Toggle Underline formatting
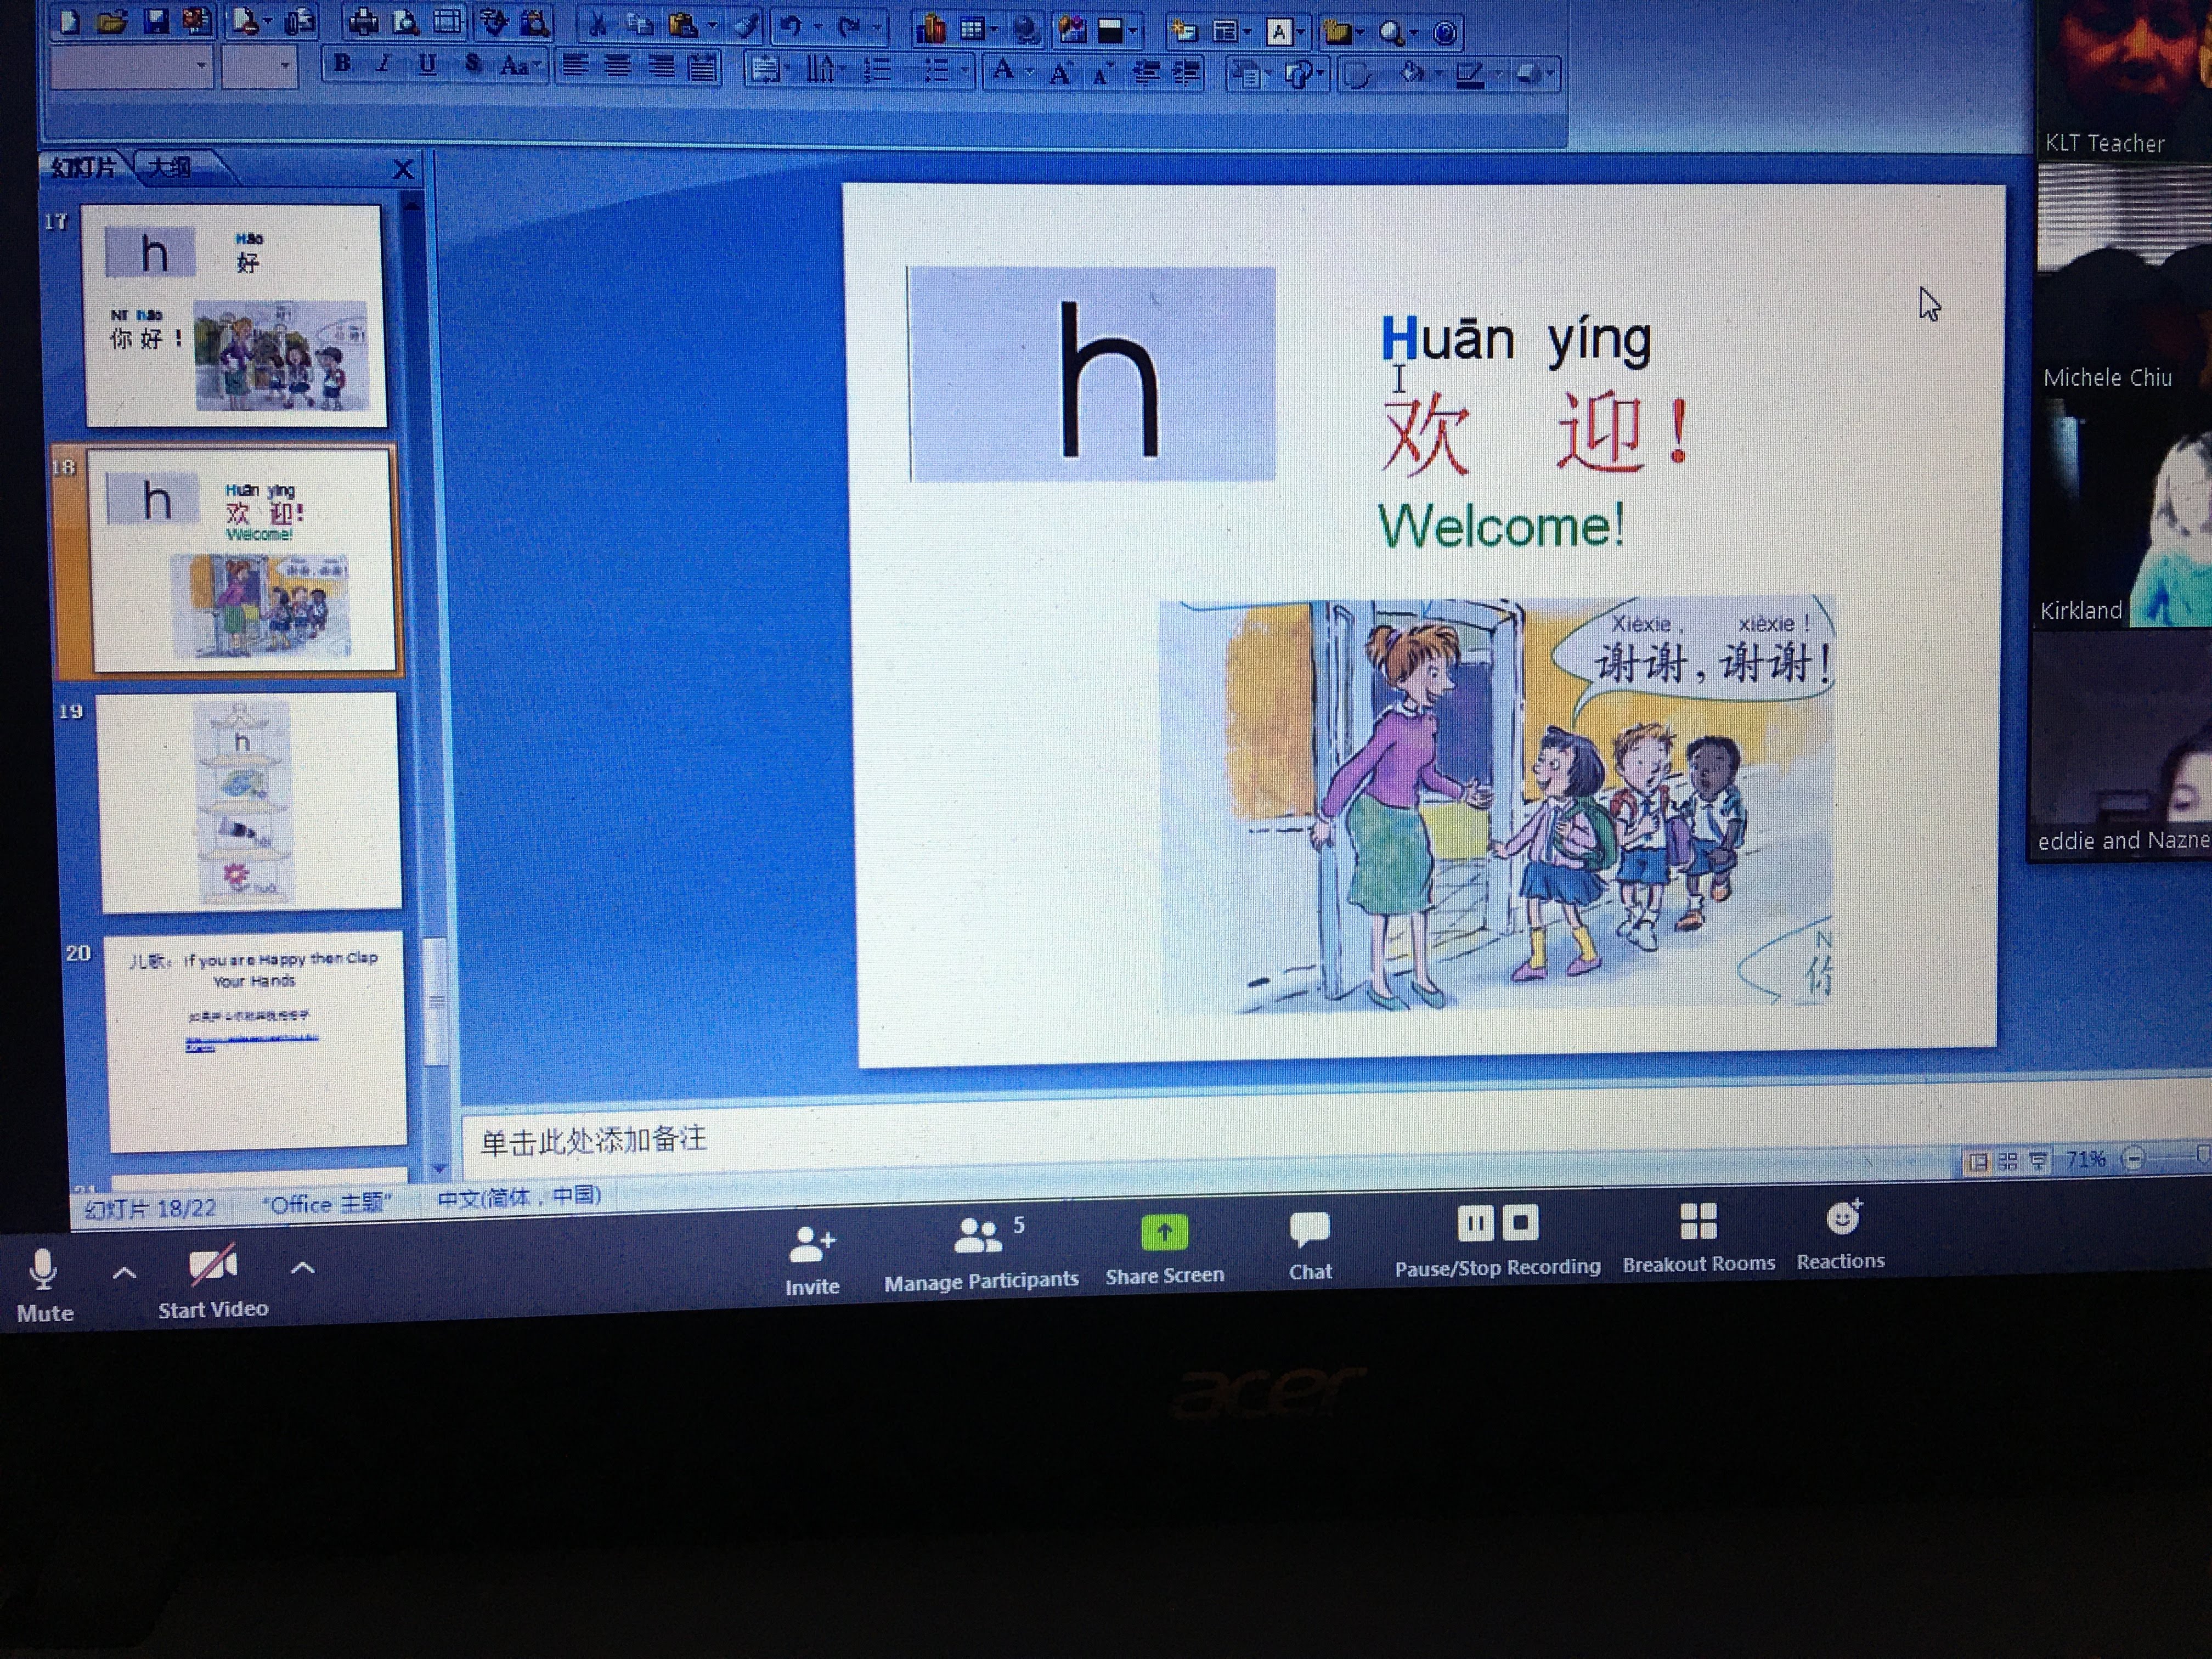This screenshot has height=1659, width=2212. pos(427,64)
